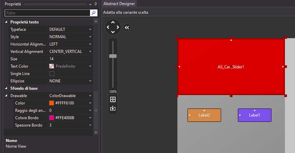
Task: Open the Ellipsize dropdown
Action: (x=90, y=81)
